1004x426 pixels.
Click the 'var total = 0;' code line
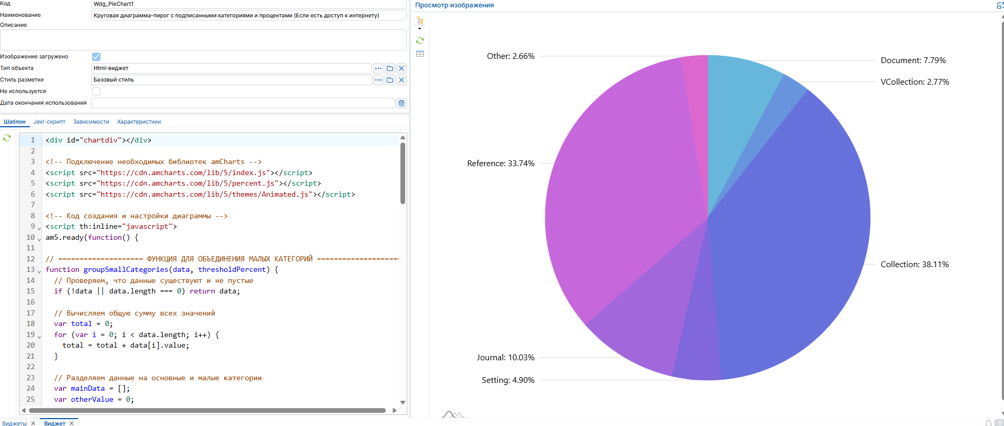83,324
